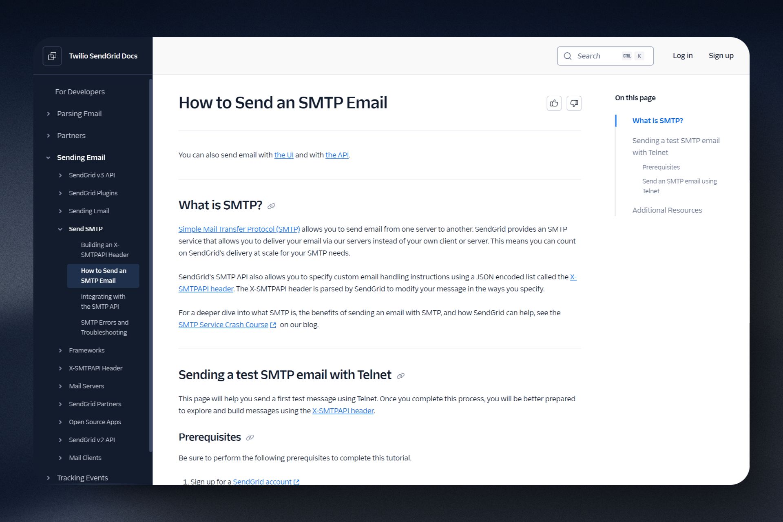Copy anchor link beside Prerequisites heading

coord(250,438)
